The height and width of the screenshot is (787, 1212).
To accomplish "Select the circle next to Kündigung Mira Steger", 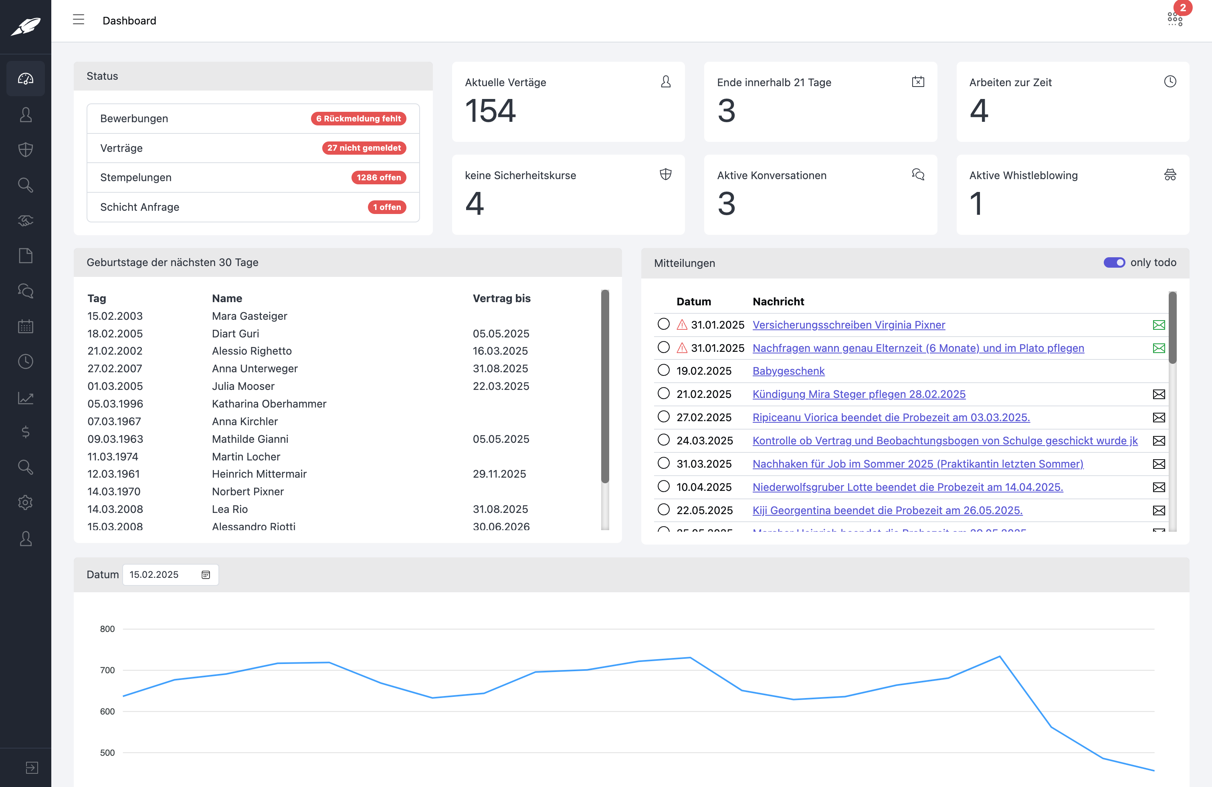I will pyautogui.click(x=664, y=393).
